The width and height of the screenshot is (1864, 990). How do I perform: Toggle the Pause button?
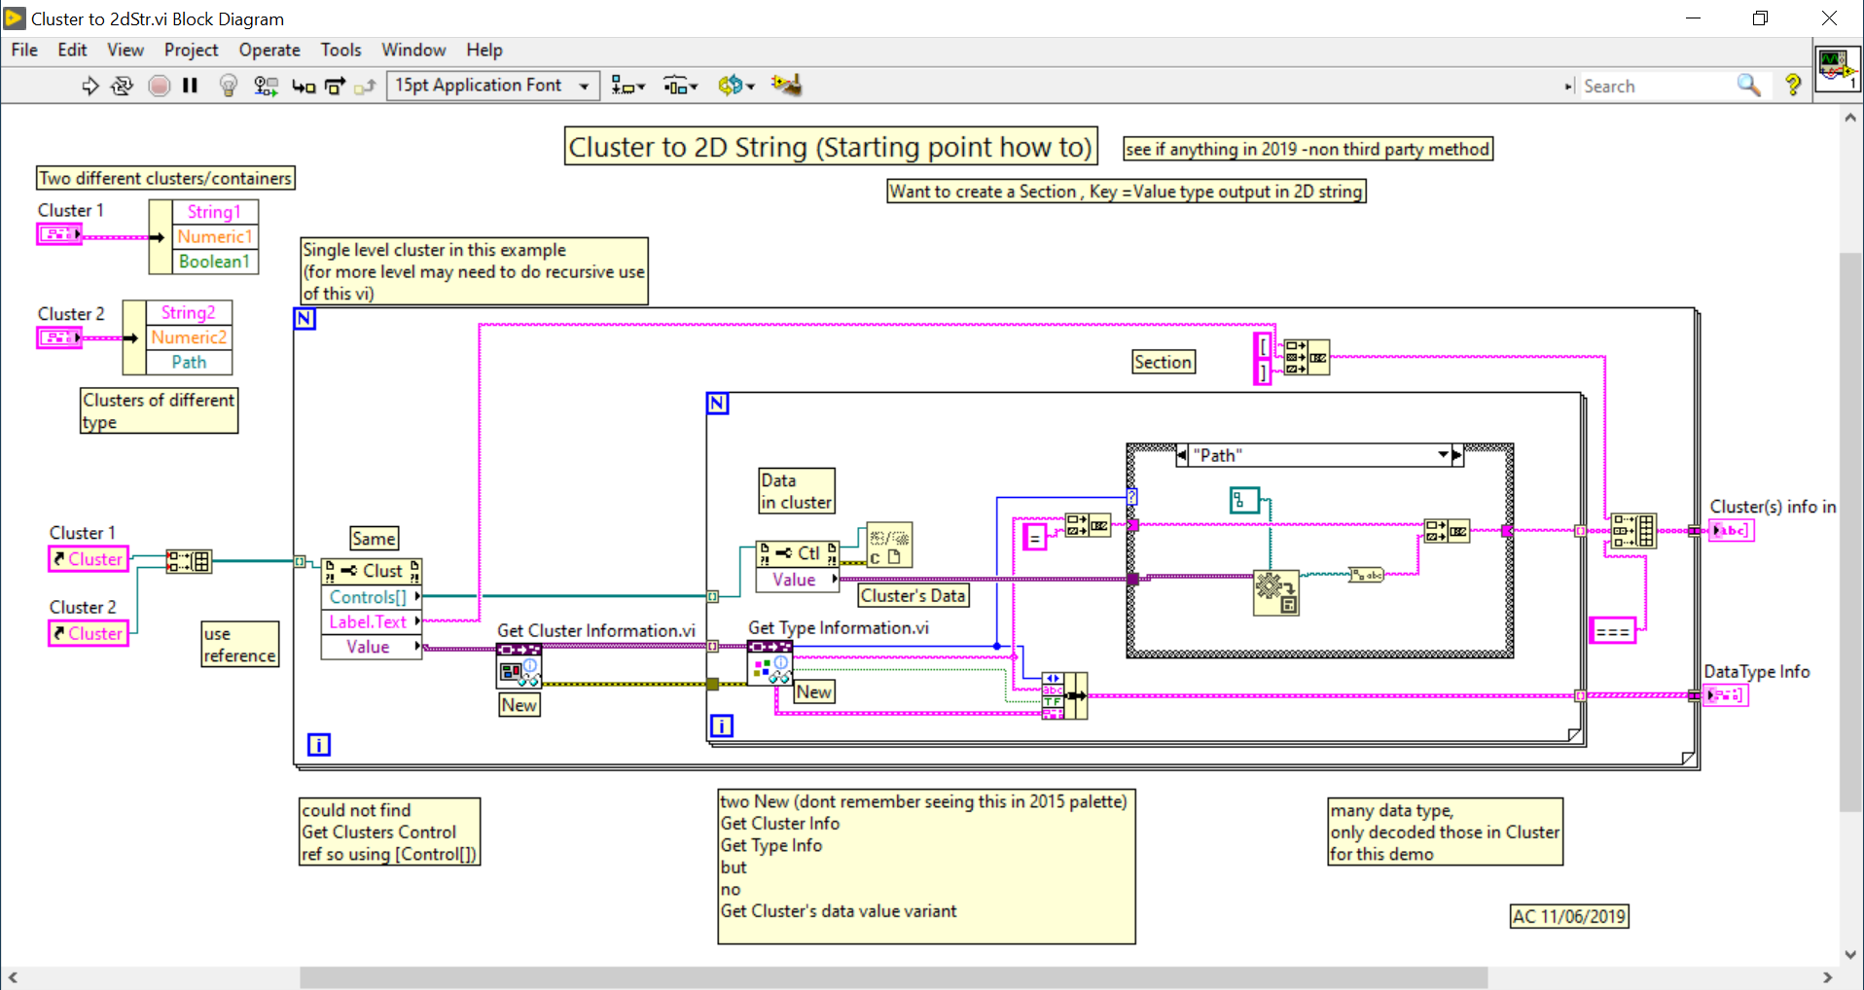coord(191,87)
